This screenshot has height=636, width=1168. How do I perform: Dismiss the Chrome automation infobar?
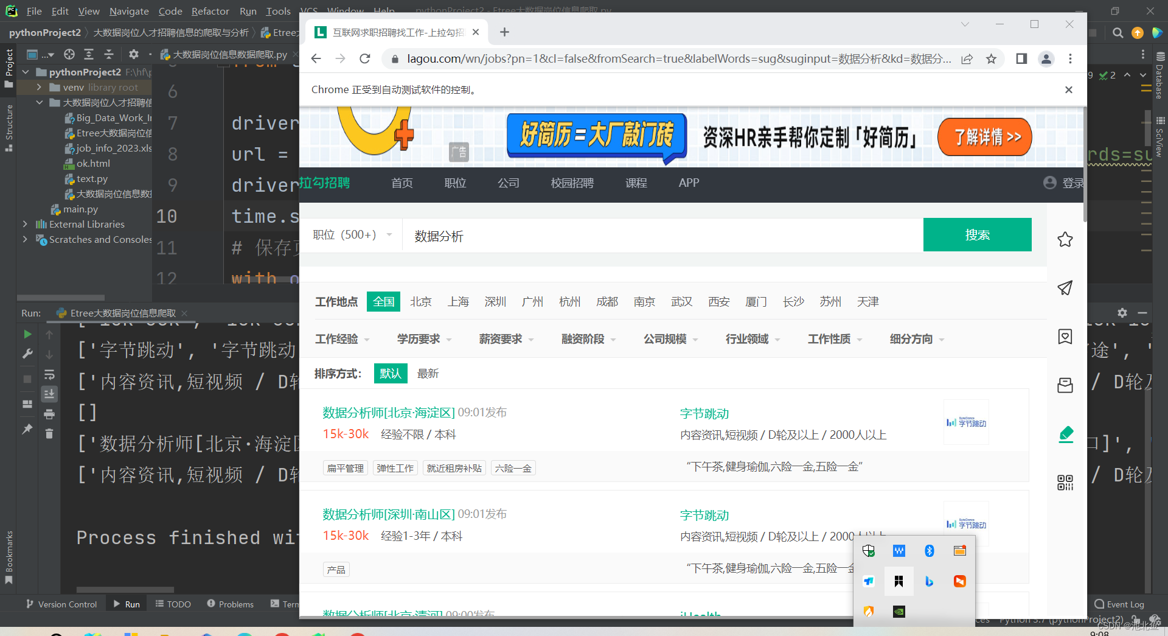(x=1069, y=89)
